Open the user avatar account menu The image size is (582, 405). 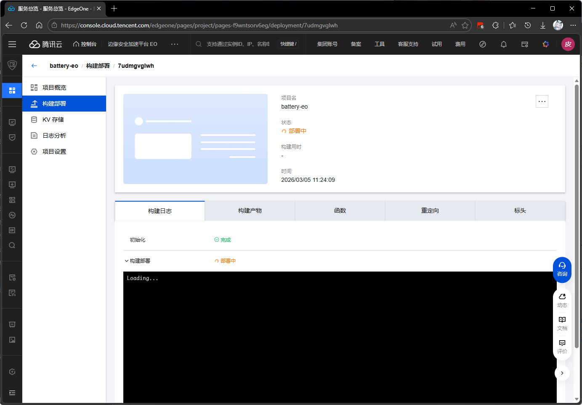[568, 44]
